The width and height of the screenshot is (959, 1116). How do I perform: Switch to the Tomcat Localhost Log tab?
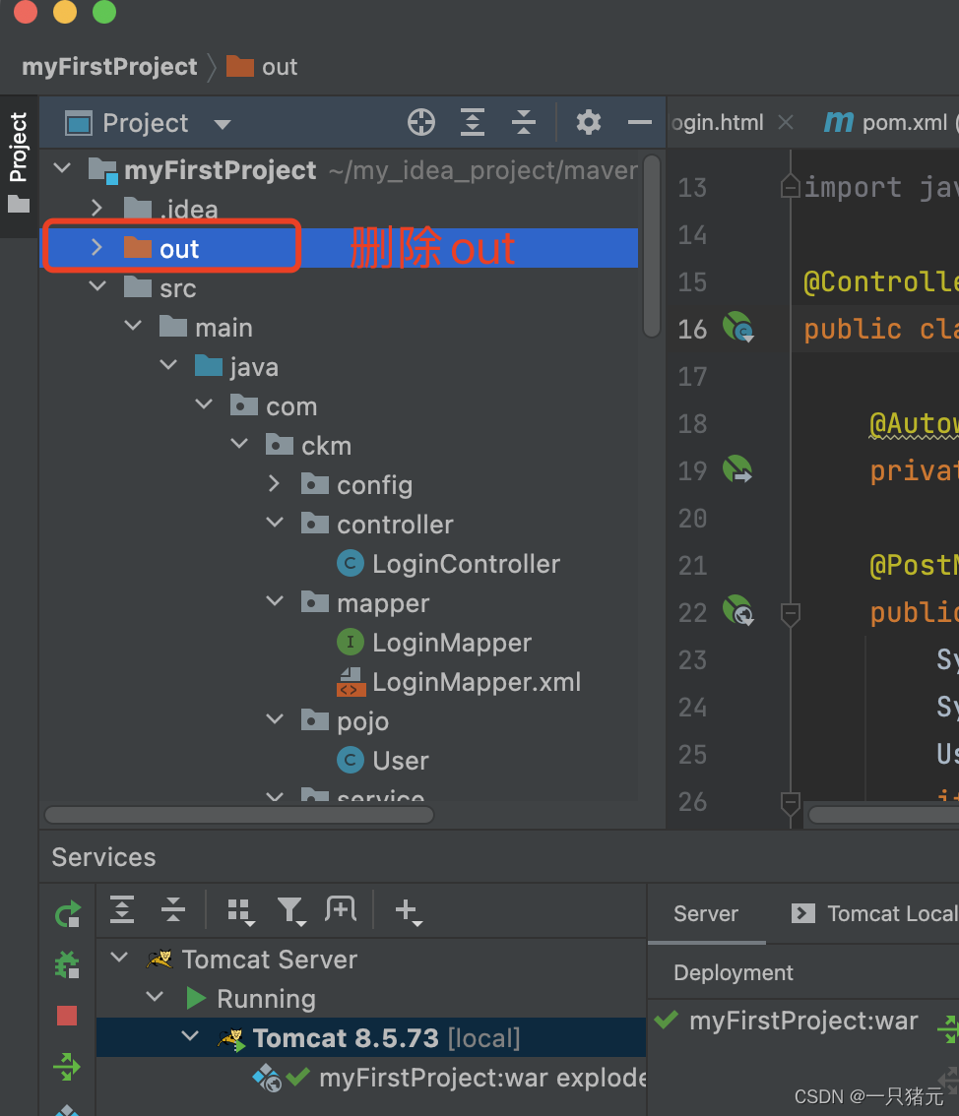pyautogui.click(x=875, y=914)
